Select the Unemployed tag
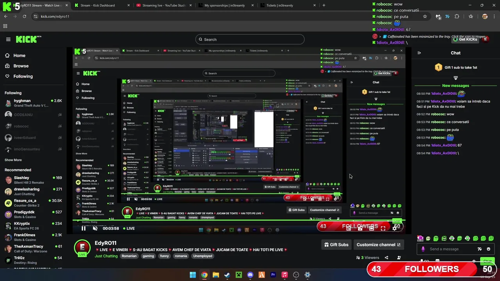Image resolution: width=500 pixels, height=281 pixels. coord(202,256)
